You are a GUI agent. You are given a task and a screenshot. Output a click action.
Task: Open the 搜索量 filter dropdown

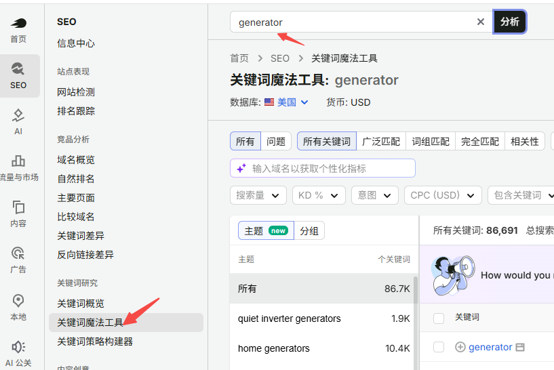[x=258, y=195]
